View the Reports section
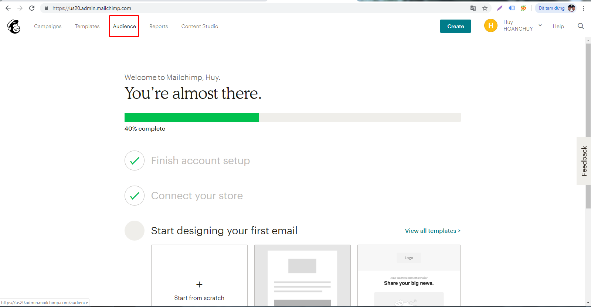The height and width of the screenshot is (307, 591). point(159,26)
